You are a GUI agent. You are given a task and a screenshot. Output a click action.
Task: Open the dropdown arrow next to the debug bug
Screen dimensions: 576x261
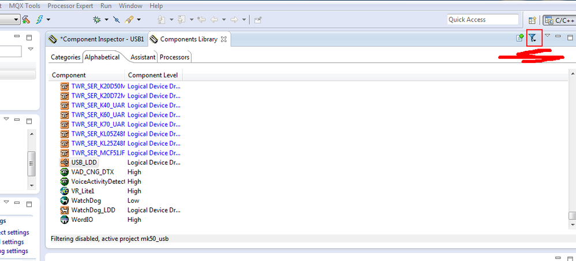(106, 20)
